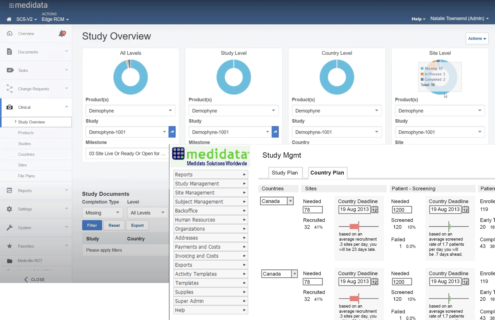Select the Country Plan tab

tap(327, 173)
